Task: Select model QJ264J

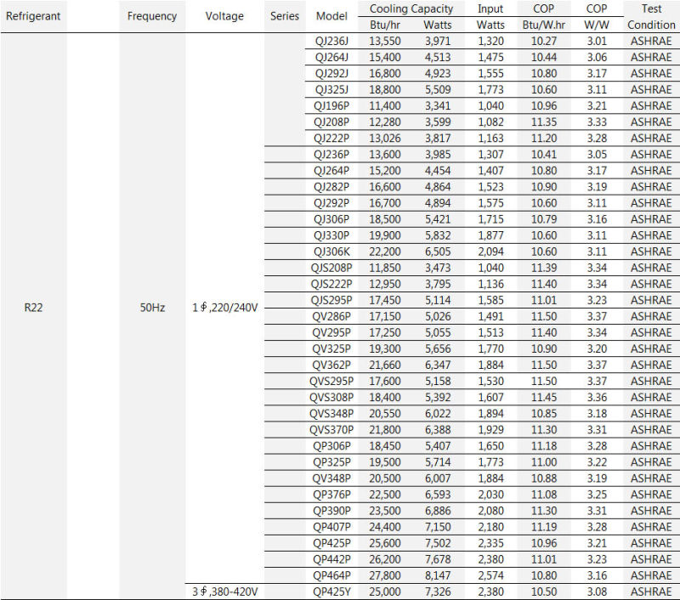Action: [x=331, y=57]
